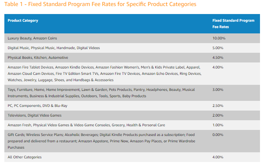Click the 10.00% fee rate value

point(219,38)
